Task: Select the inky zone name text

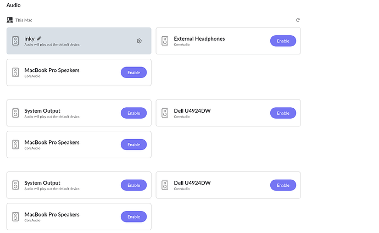Action: pyautogui.click(x=29, y=38)
